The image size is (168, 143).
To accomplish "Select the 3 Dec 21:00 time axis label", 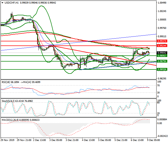I will [72, 140].
